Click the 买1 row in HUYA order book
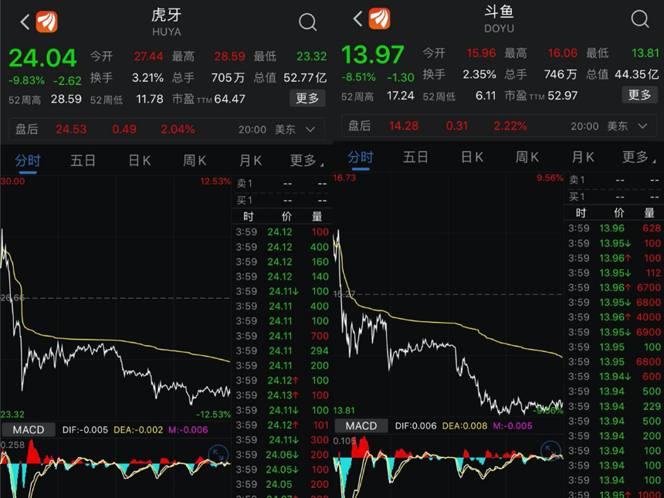Screen dimensions: 664x498 [282, 200]
